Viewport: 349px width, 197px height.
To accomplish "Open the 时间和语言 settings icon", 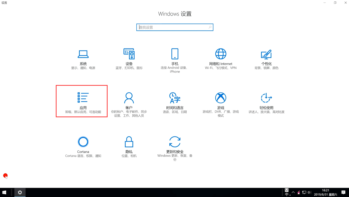I will (175, 98).
